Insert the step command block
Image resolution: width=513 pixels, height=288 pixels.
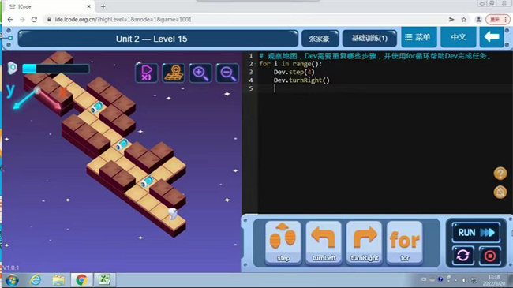(x=283, y=242)
